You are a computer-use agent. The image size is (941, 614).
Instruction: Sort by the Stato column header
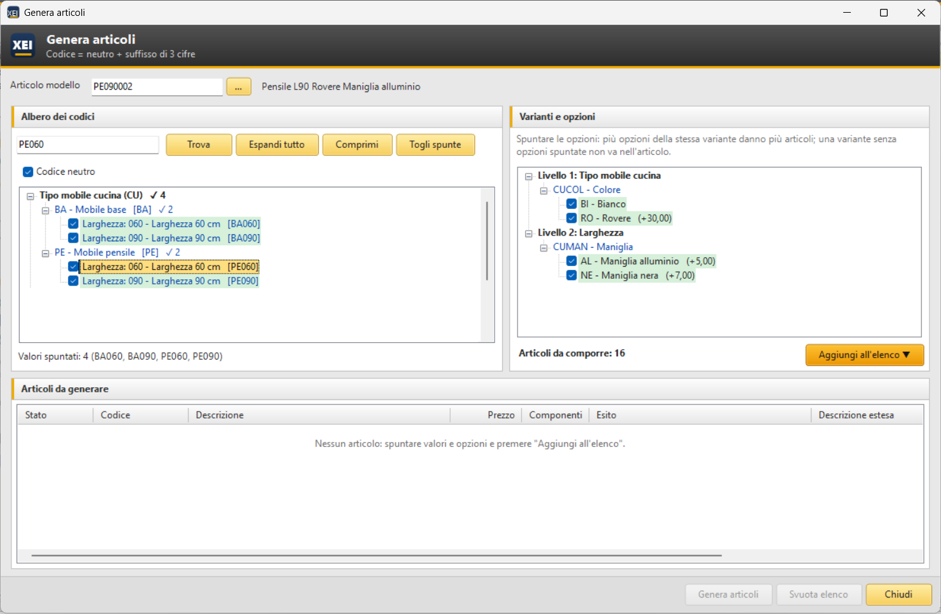coord(55,415)
